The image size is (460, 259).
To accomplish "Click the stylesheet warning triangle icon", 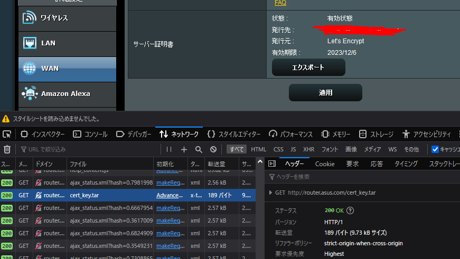I will [x=6, y=119].
